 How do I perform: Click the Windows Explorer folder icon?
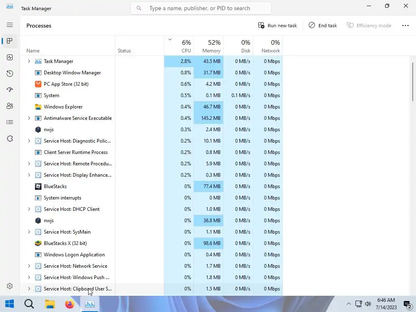pos(38,107)
